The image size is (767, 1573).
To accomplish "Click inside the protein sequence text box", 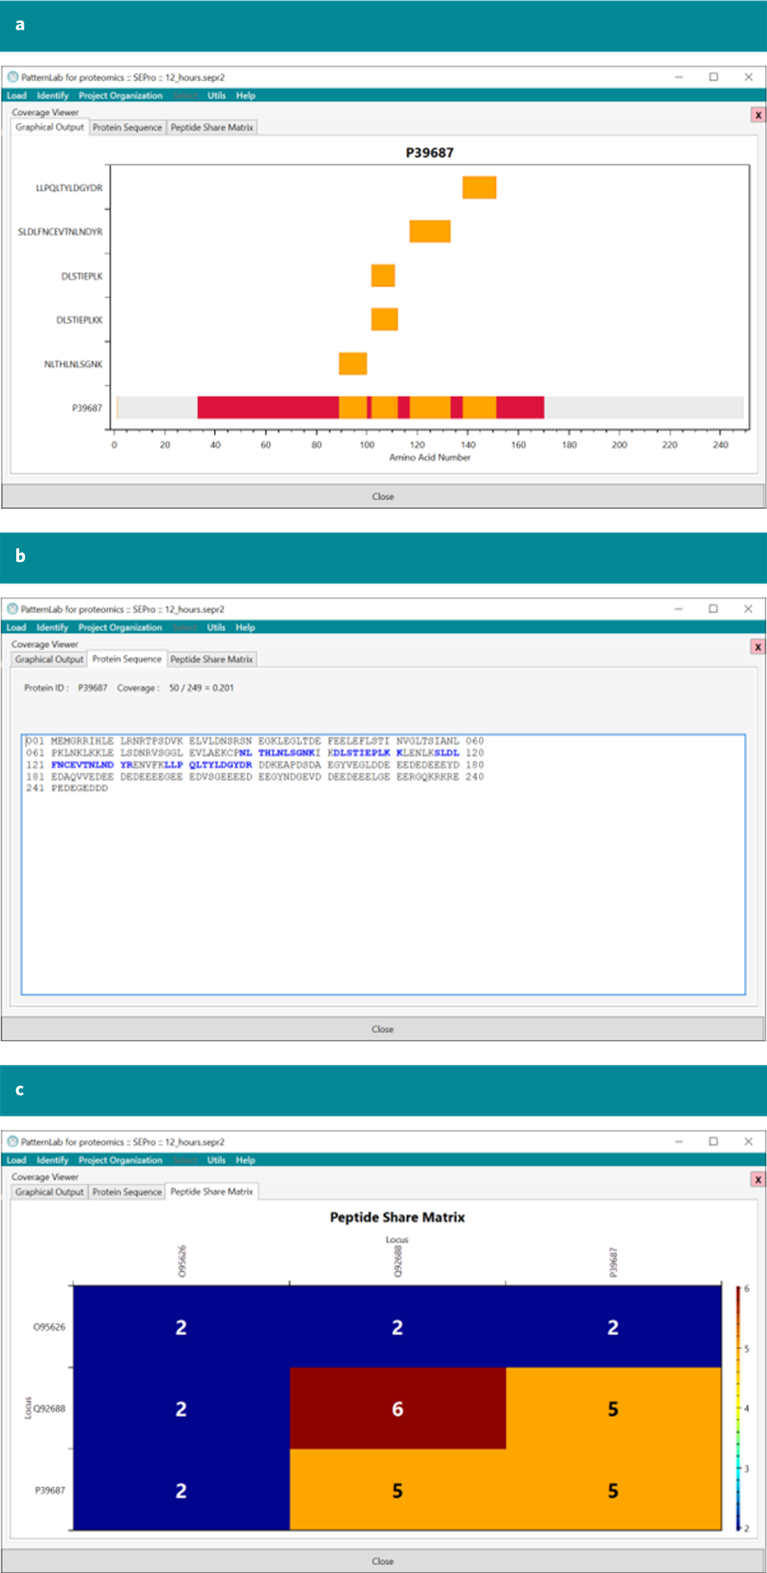I will pyautogui.click(x=383, y=864).
